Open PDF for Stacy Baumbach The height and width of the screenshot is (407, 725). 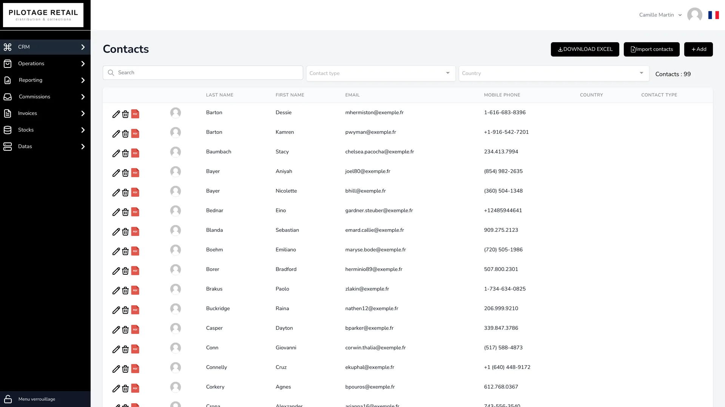pyautogui.click(x=135, y=153)
